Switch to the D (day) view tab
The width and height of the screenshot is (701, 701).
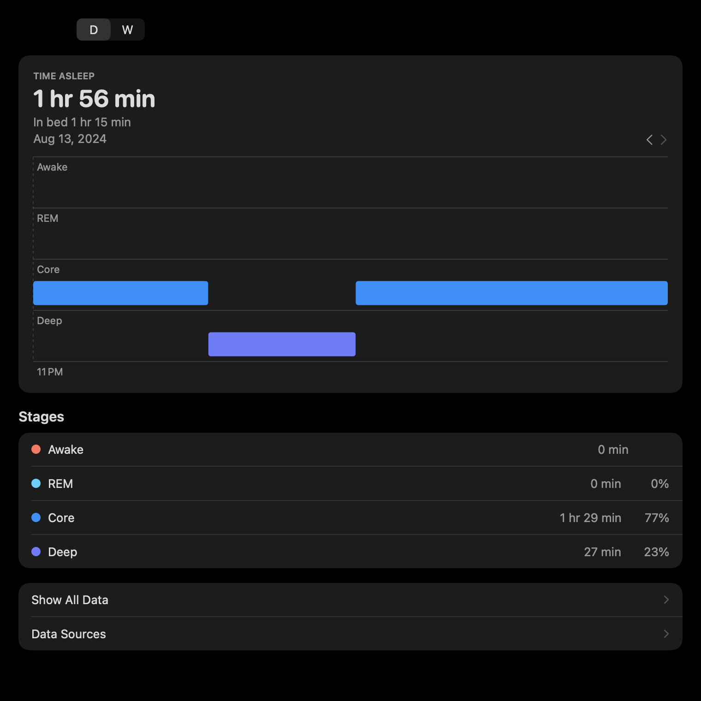94,30
